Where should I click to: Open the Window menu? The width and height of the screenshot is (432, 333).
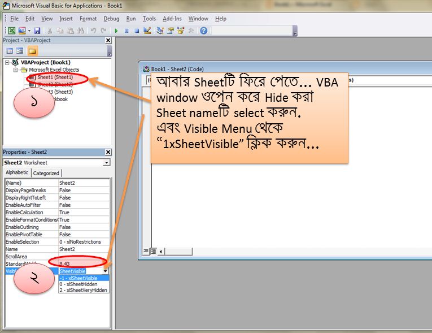(198, 19)
